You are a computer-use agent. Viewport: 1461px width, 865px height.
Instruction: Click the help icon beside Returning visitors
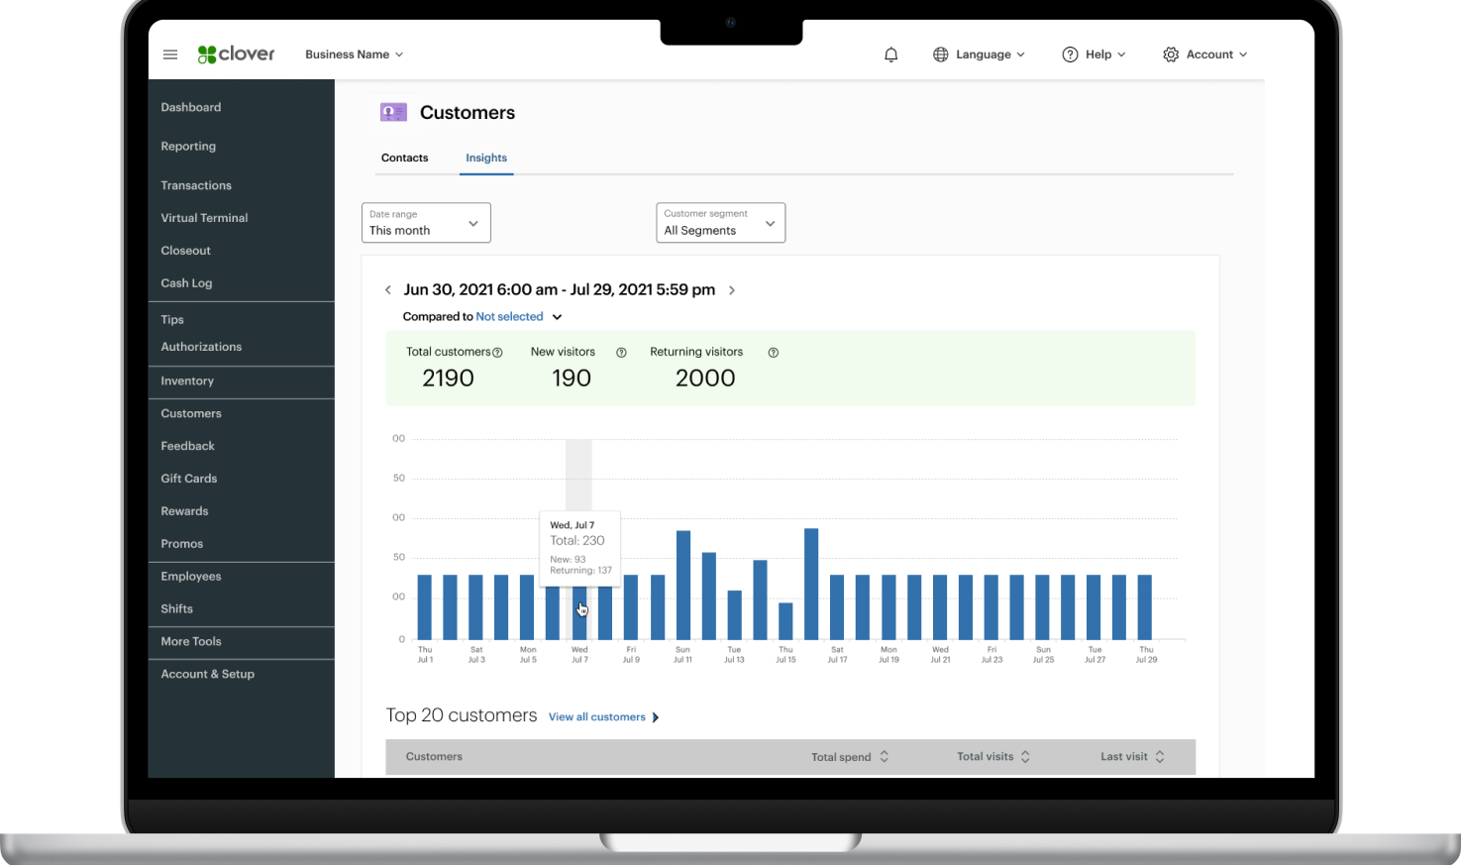tap(774, 353)
